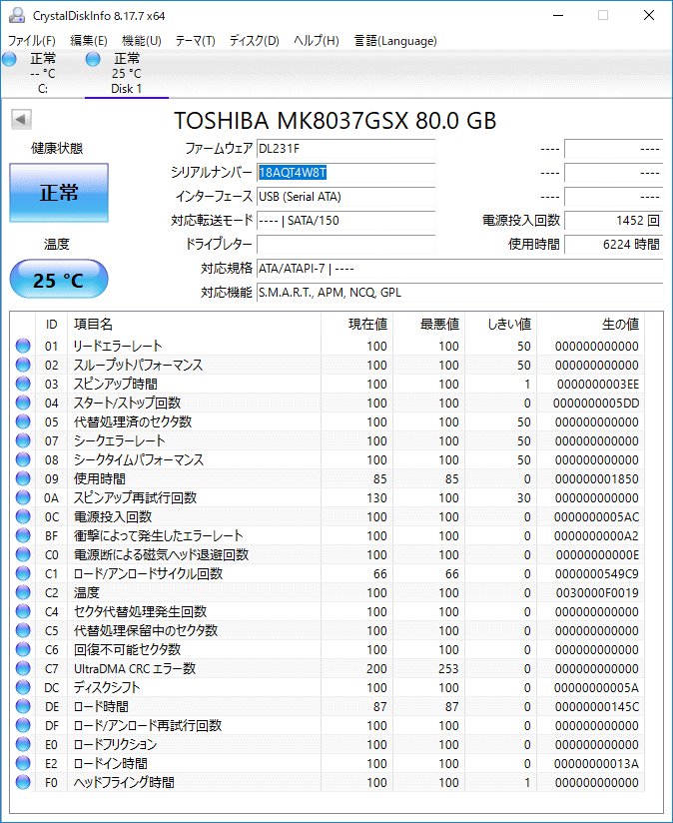Click the status icon of セクタ代替処理発生回数 row

[23, 611]
